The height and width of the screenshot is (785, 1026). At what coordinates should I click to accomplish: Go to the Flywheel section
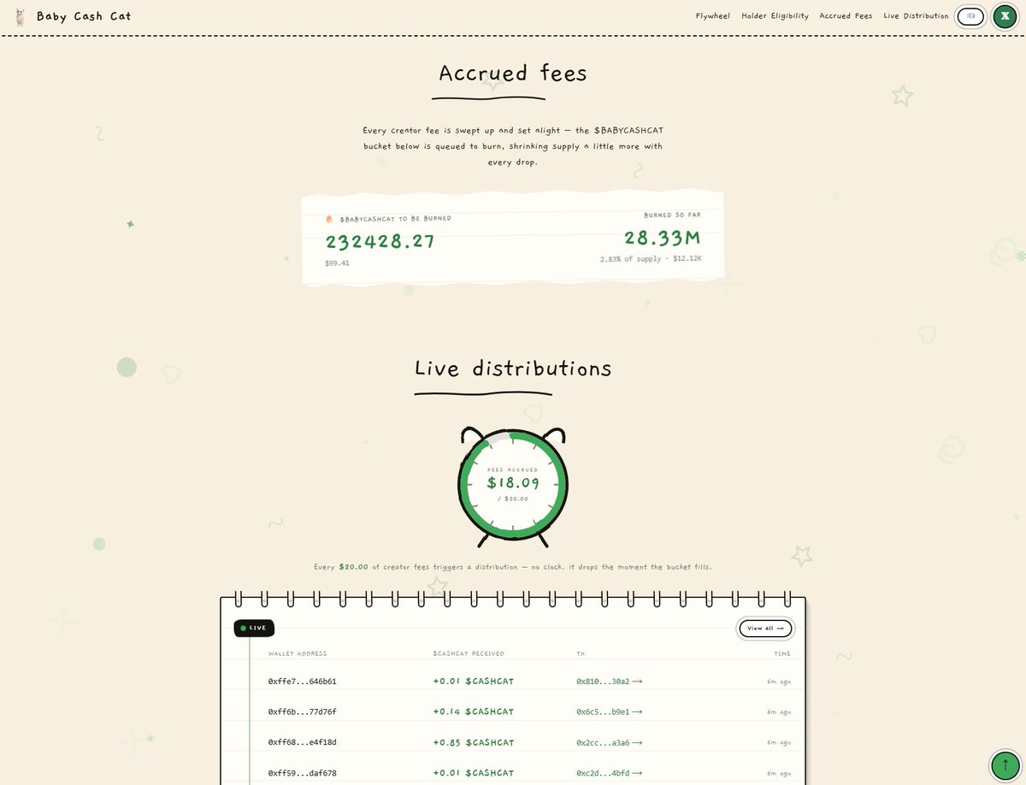pos(712,16)
